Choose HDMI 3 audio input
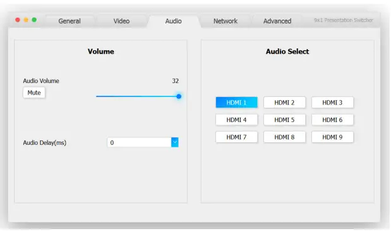This screenshot has height=231, width=391. pyautogui.click(x=332, y=103)
